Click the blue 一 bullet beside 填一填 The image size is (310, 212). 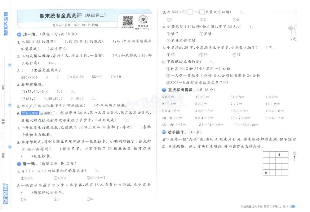(x=19, y=34)
